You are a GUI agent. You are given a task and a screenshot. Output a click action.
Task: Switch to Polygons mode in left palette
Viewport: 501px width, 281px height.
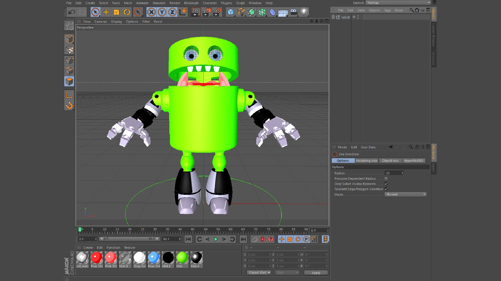[x=69, y=81]
